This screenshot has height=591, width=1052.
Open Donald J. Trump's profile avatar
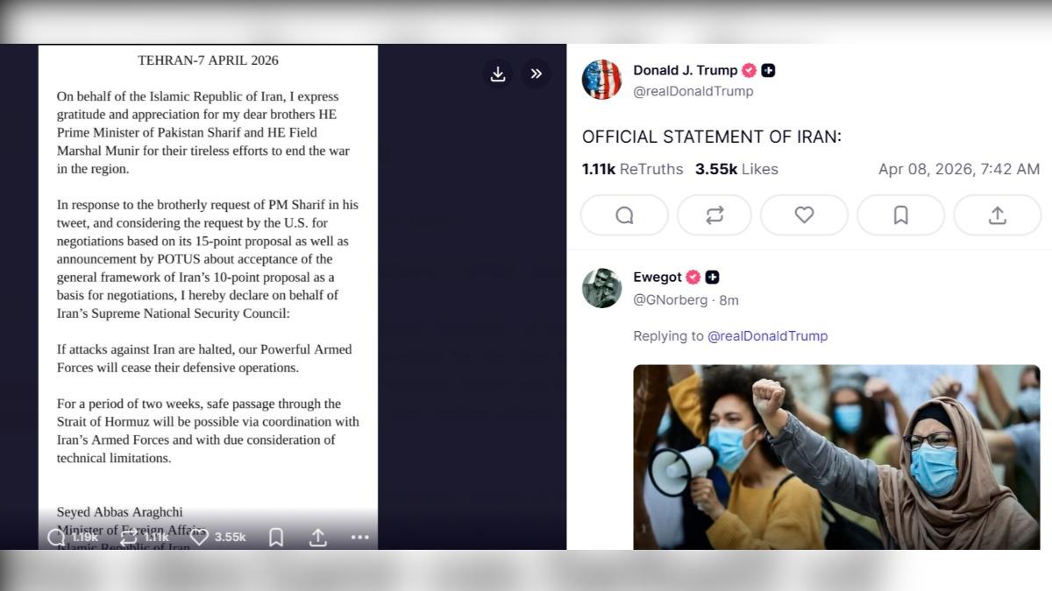(601, 80)
